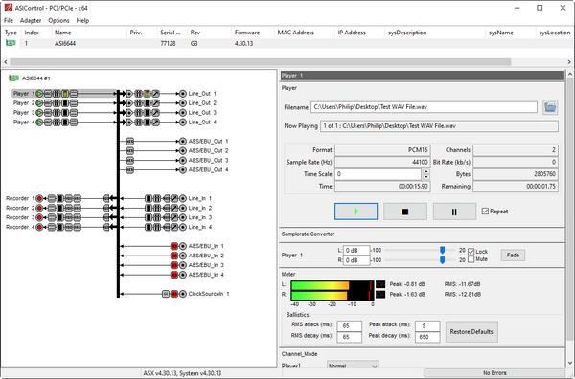
Task: Enable the Mute checkbox for Player 1
Action: click(x=471, y=259)
